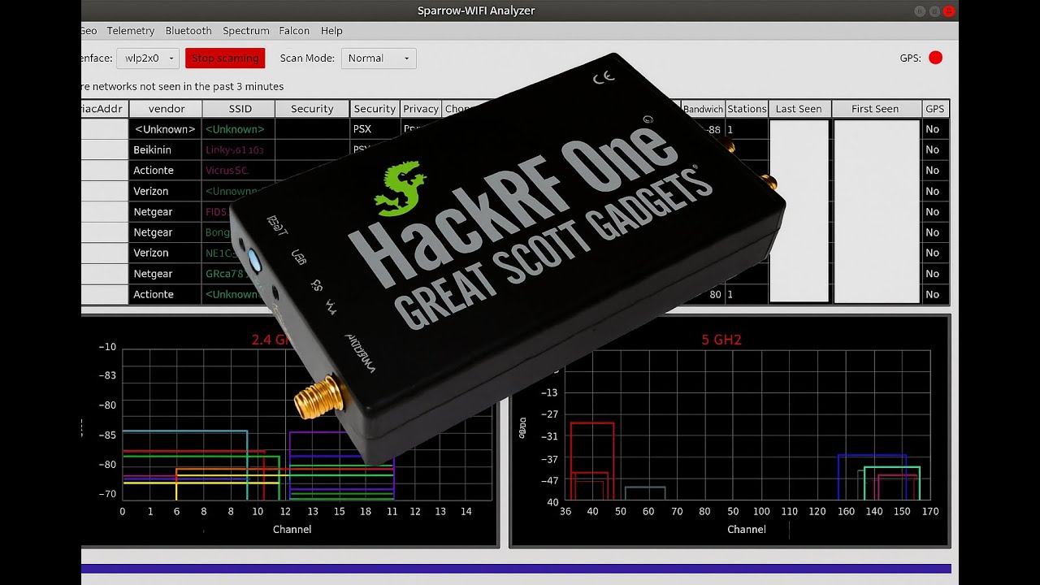Click the Stations column header

[x=747, y=109]
